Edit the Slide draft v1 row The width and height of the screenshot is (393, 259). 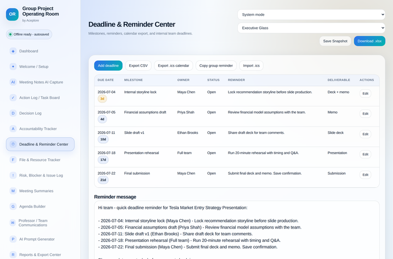(x=365, y=134)
